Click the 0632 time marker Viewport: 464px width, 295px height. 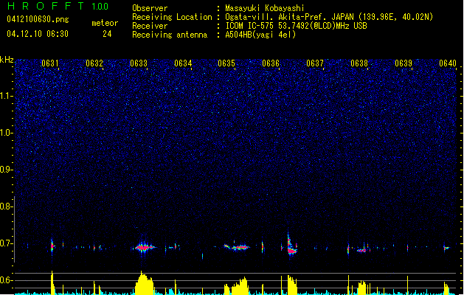pos(94,63)
